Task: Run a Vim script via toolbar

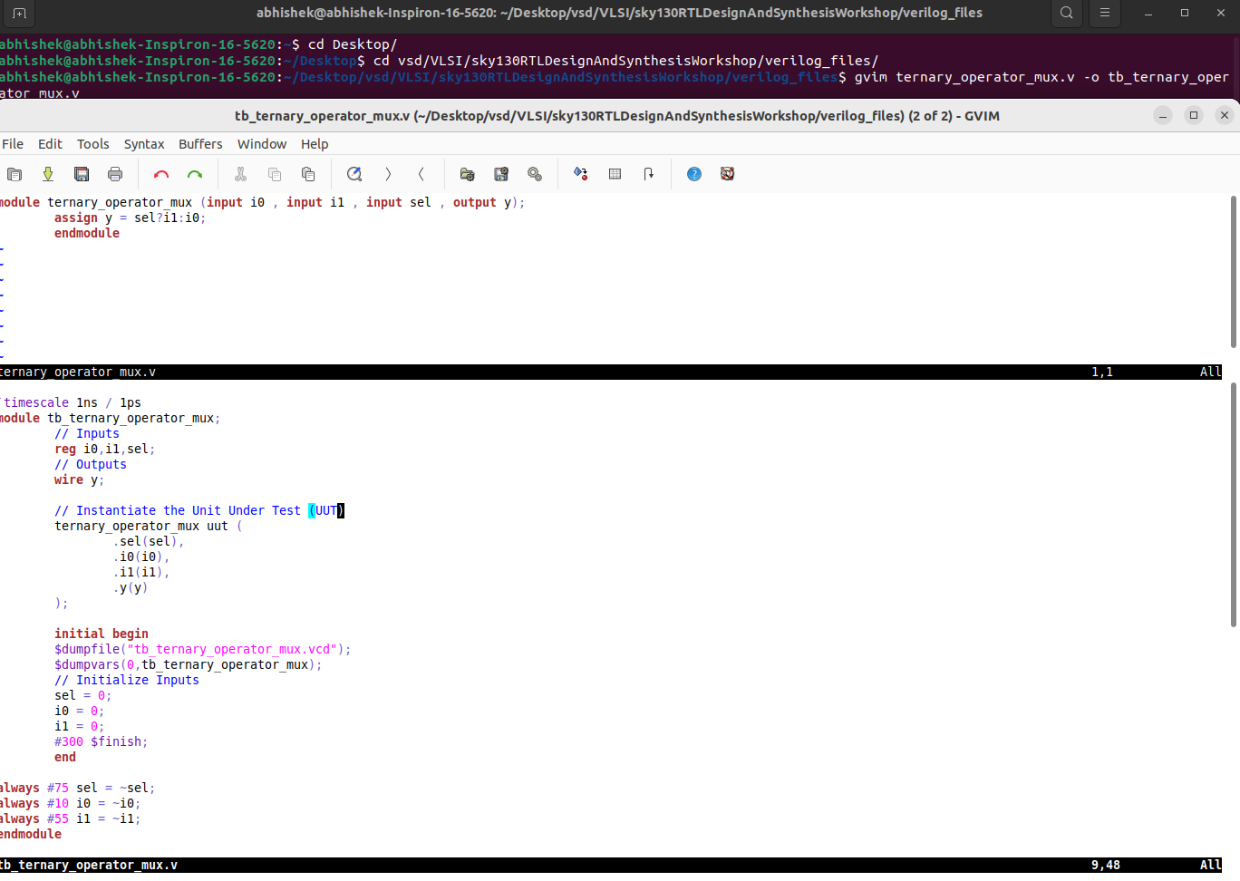Action: pos(534,173)
